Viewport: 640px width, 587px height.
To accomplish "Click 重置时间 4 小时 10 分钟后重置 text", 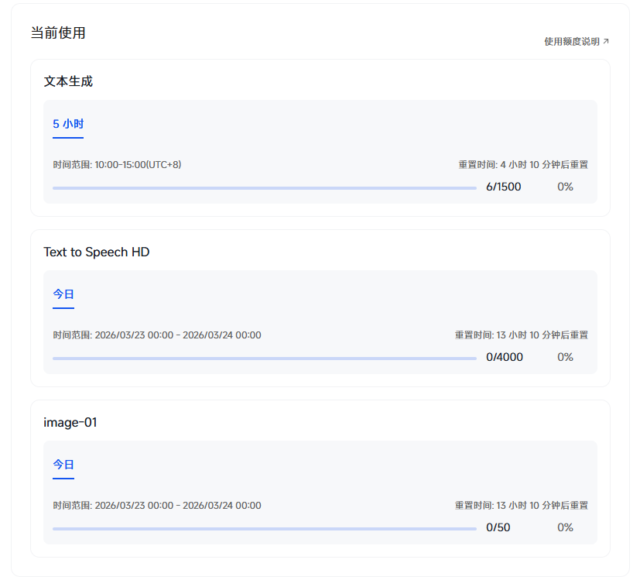I will tap(523, 165).
